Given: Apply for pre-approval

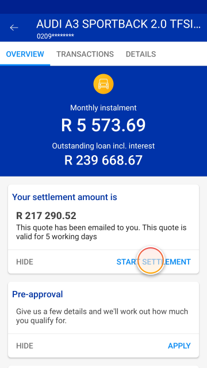Looking at the screenshot, I should click(x=179, y=346).
